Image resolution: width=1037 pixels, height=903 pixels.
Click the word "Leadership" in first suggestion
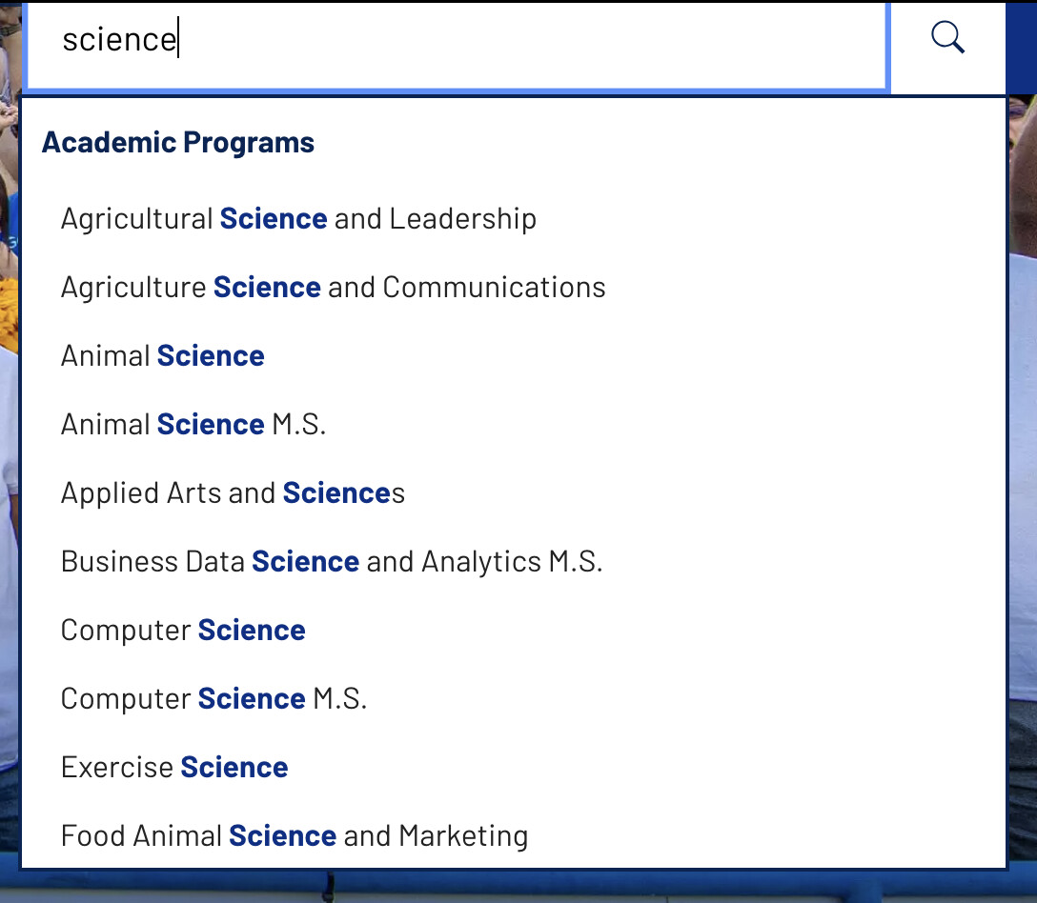[x=463, y=219]
